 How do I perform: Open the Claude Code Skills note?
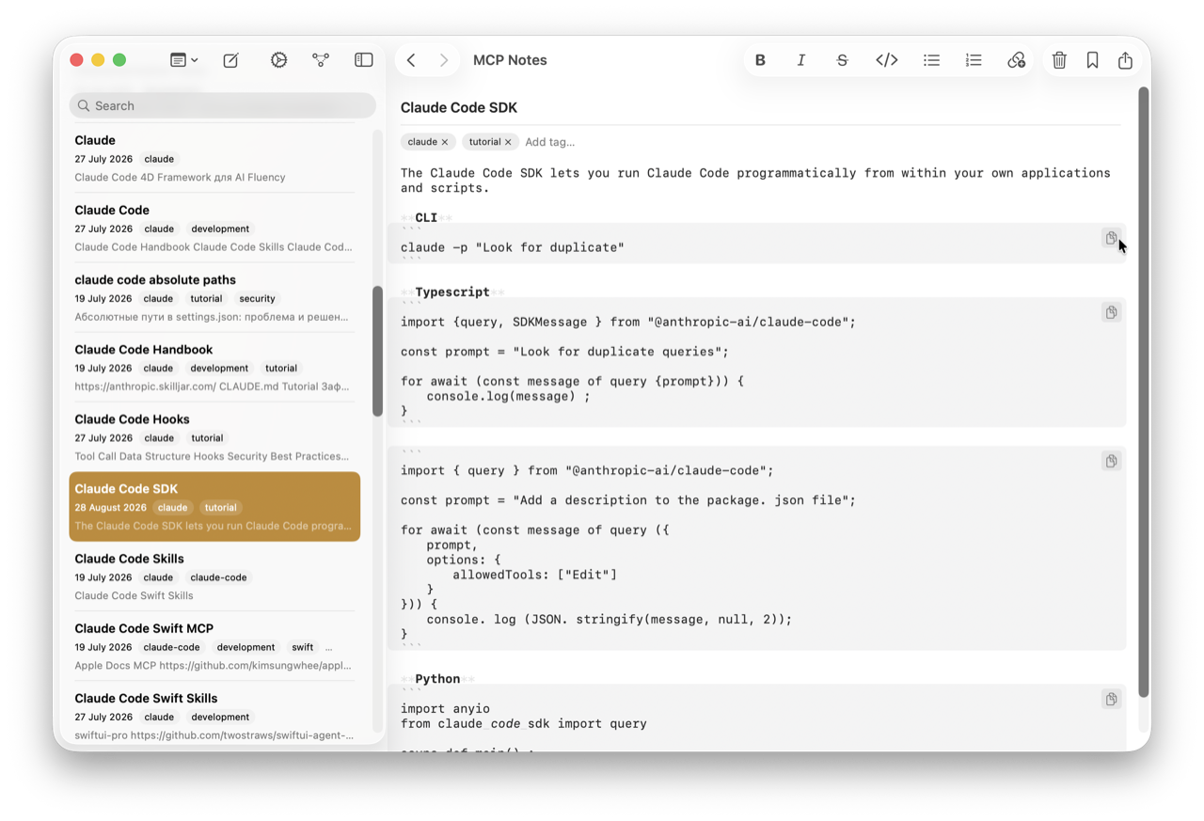point(214,576)
